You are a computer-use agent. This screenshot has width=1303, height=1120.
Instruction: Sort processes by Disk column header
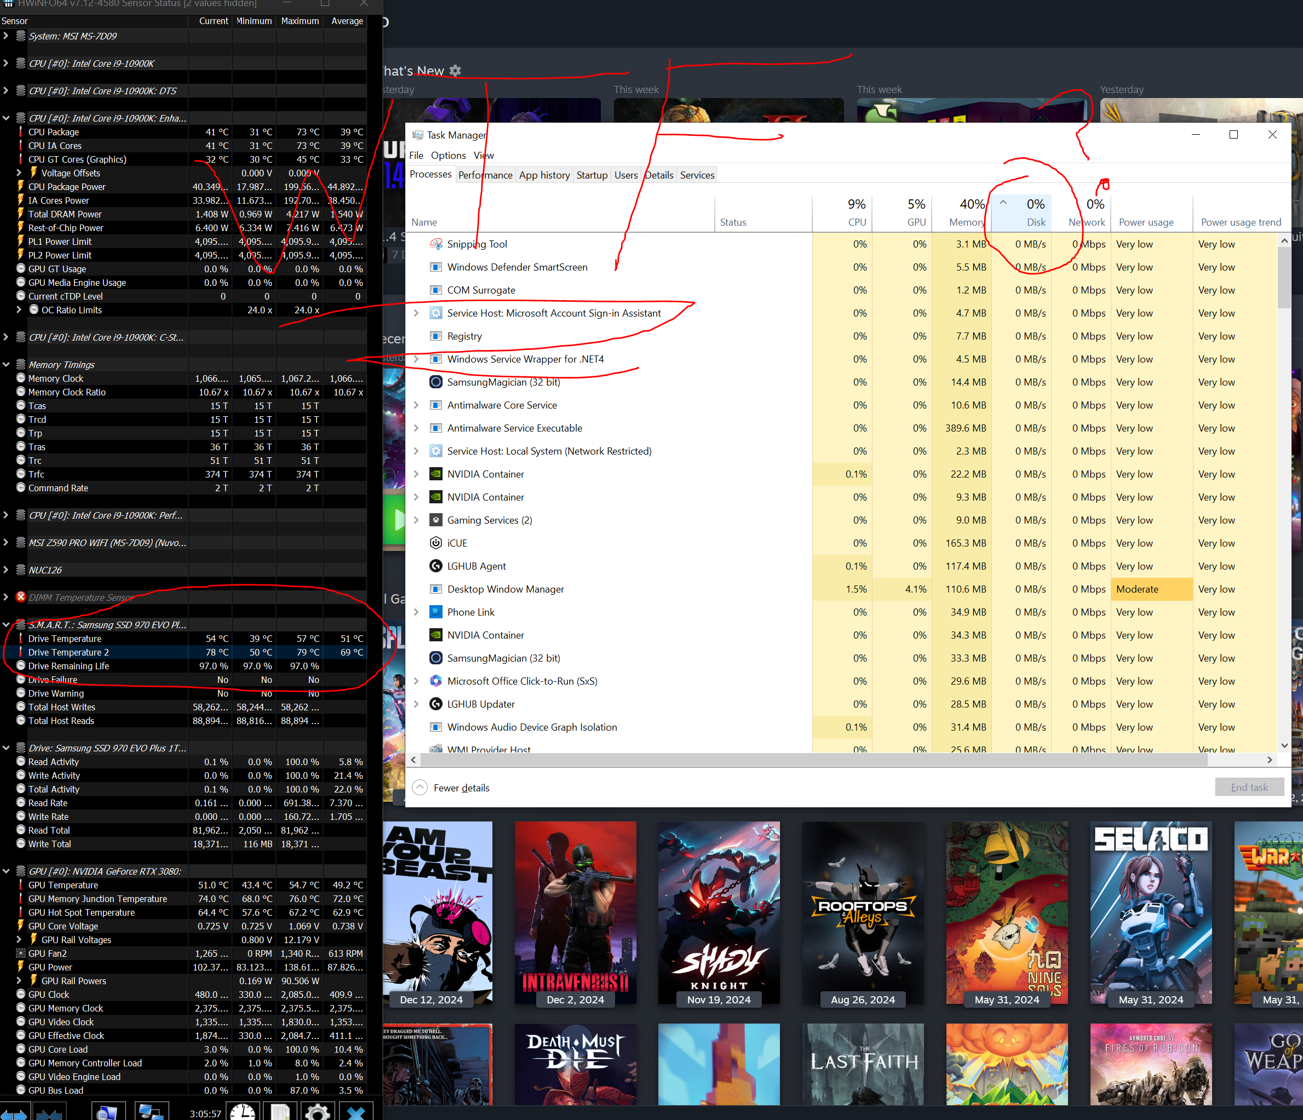pos(1021,213)
